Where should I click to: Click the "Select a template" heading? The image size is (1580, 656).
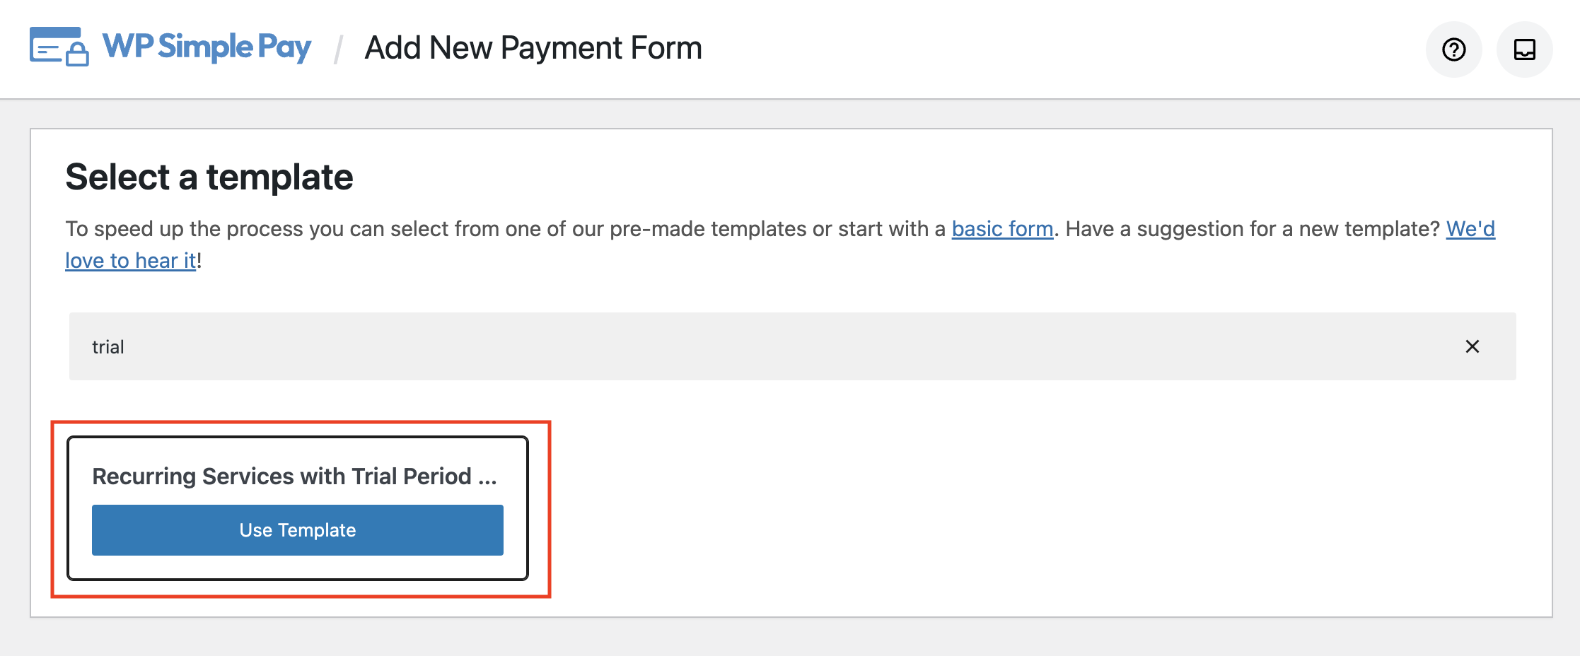209,177
